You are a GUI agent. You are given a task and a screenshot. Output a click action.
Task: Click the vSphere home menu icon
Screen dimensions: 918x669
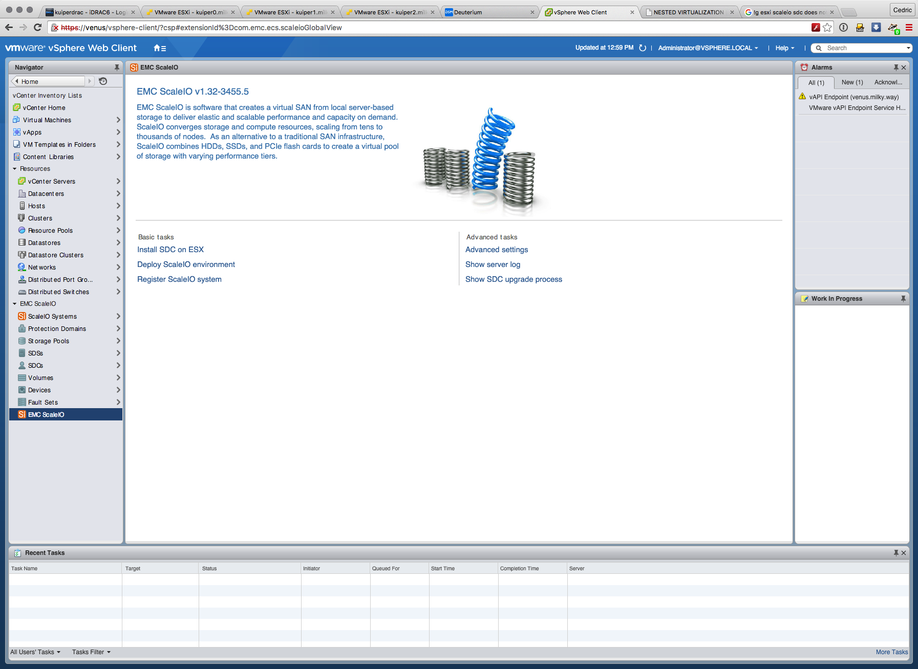[159, 48]
